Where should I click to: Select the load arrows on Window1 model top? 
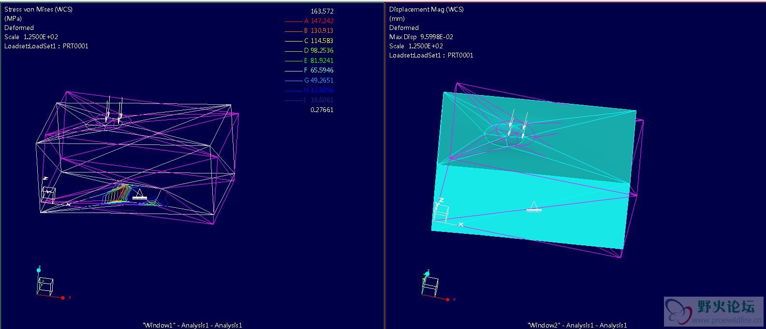pos(114,109)
